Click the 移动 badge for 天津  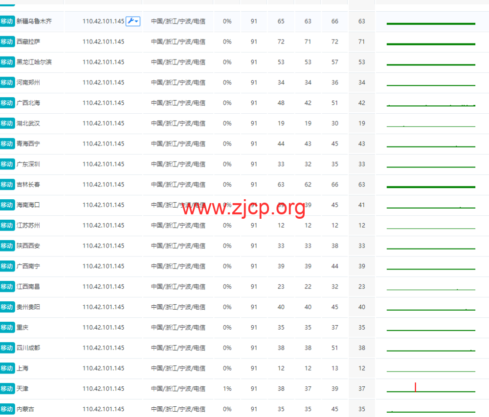point(7,388)
